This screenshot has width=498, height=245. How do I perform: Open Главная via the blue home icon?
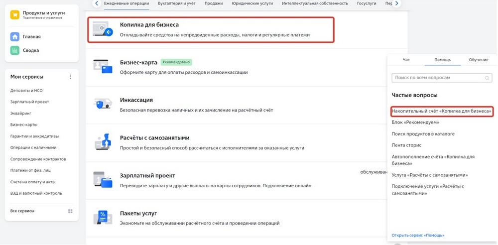15,36
